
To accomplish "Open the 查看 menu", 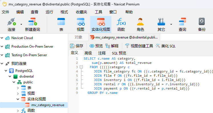I will click(x=35, y=12).
